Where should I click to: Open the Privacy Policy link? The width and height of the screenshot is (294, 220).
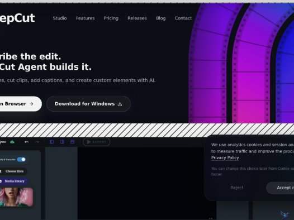[x=225, y=158]
